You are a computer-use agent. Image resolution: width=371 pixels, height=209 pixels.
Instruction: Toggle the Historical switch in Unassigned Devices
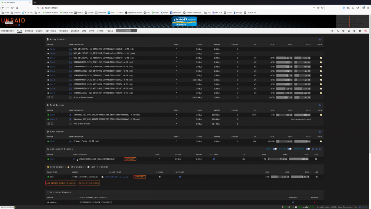[308, 149]
